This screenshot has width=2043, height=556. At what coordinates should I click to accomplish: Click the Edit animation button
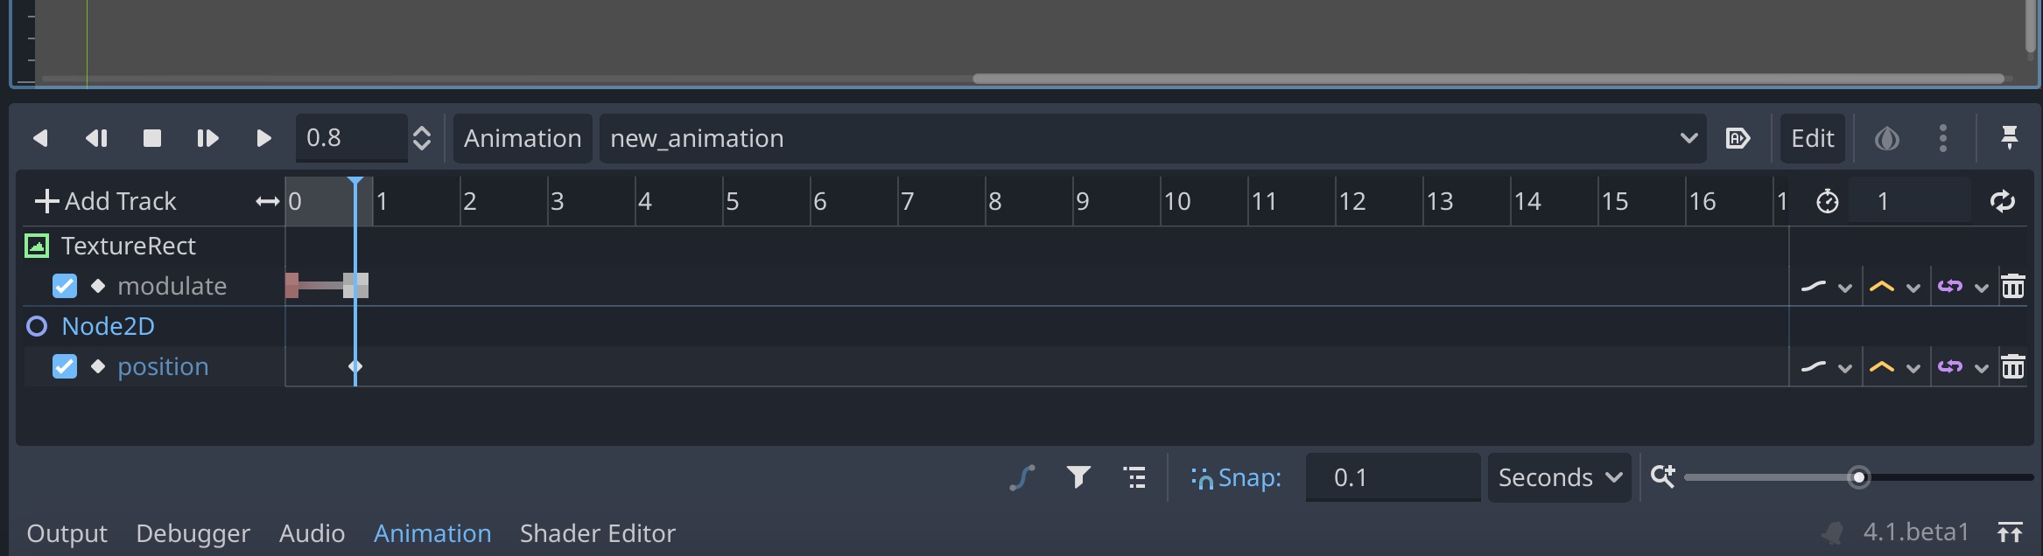click(x=1812, y=137)
